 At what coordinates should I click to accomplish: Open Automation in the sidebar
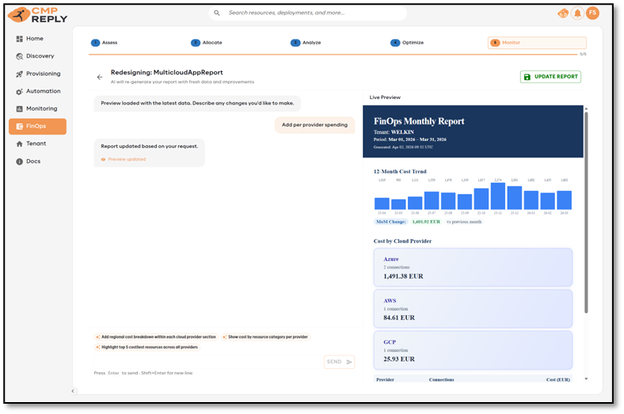point(43,91)
